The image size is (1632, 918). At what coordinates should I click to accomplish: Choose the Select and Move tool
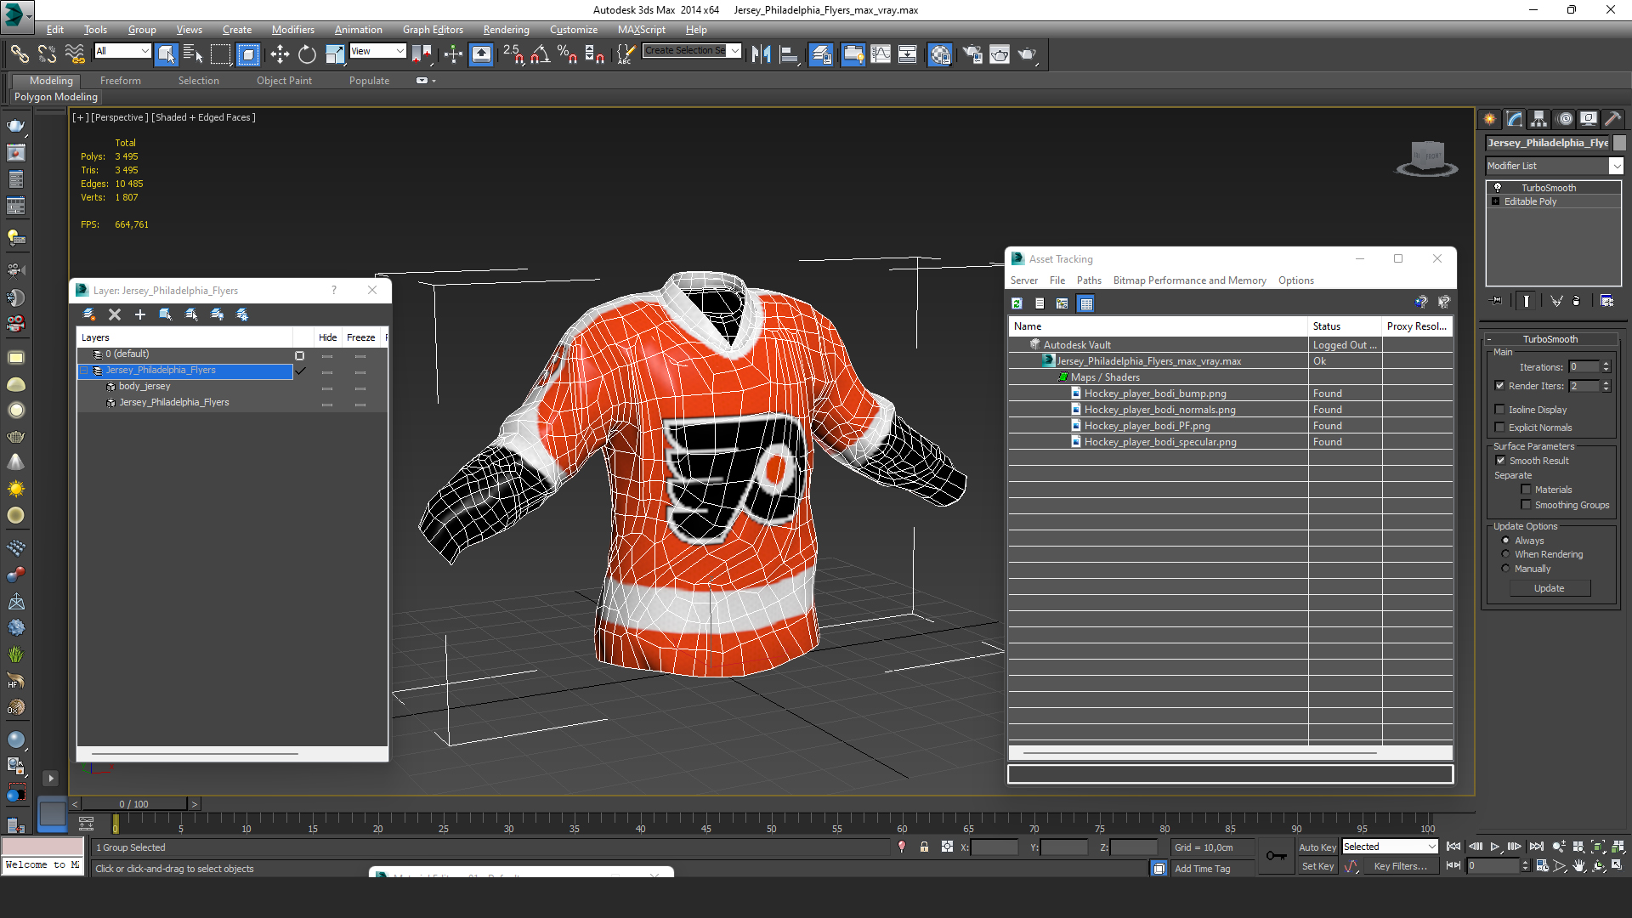pyautogui.click(x=280, y=54)
